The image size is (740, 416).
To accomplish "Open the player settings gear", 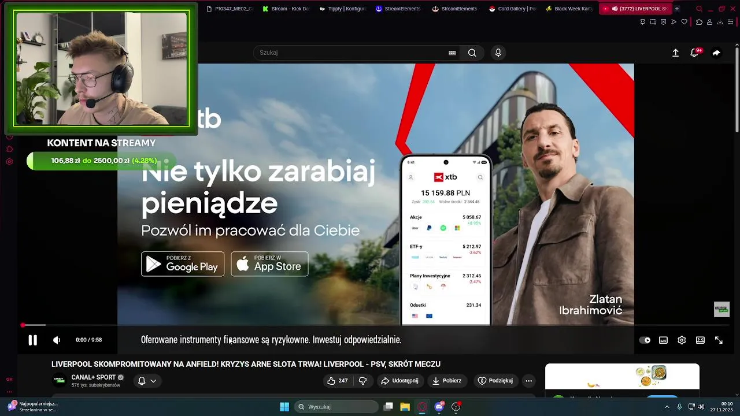I will click(x=682, y=340).
